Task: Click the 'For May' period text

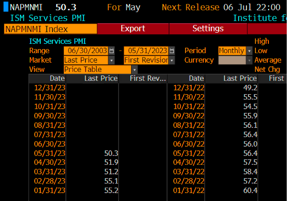Action: click(x=124, y=8)
